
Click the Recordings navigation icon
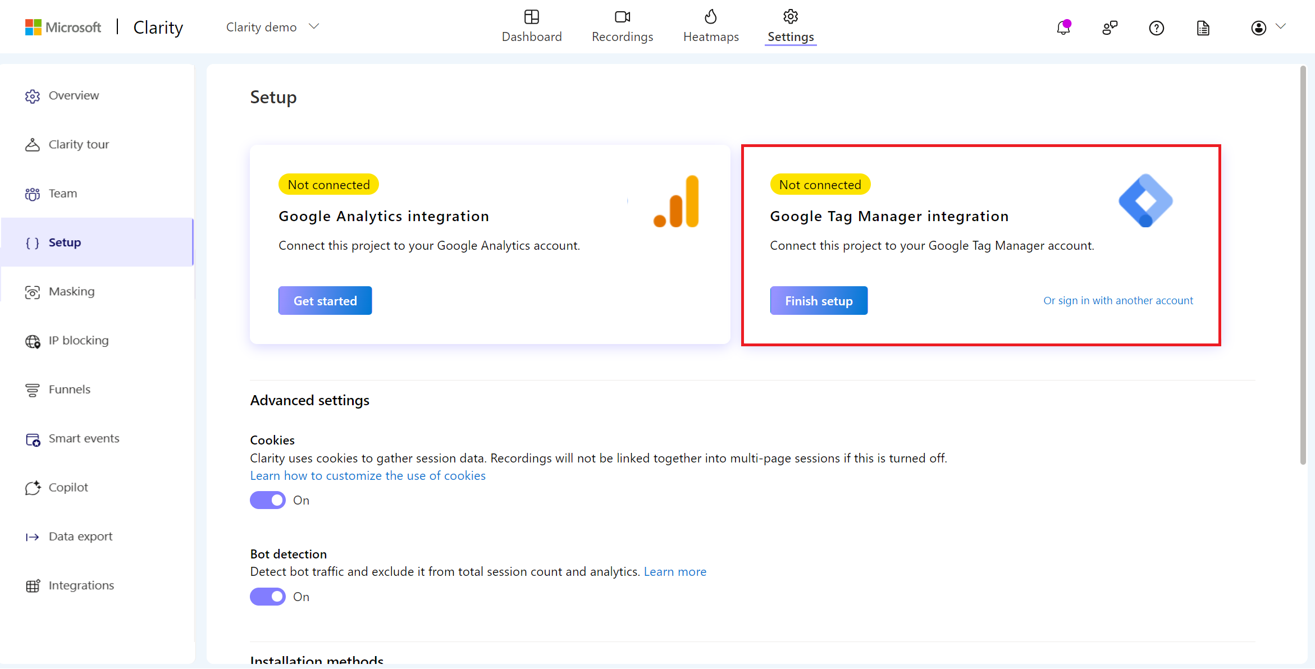(x=622, y=16)
